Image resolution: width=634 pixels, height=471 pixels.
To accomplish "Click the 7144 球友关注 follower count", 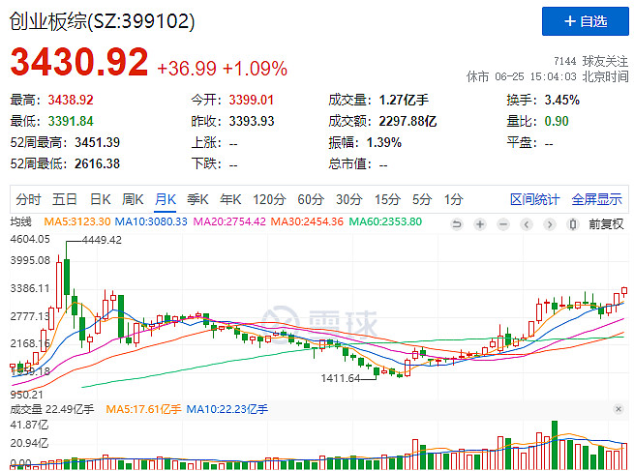I will (590, 61).
